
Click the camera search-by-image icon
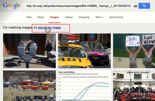135,6
